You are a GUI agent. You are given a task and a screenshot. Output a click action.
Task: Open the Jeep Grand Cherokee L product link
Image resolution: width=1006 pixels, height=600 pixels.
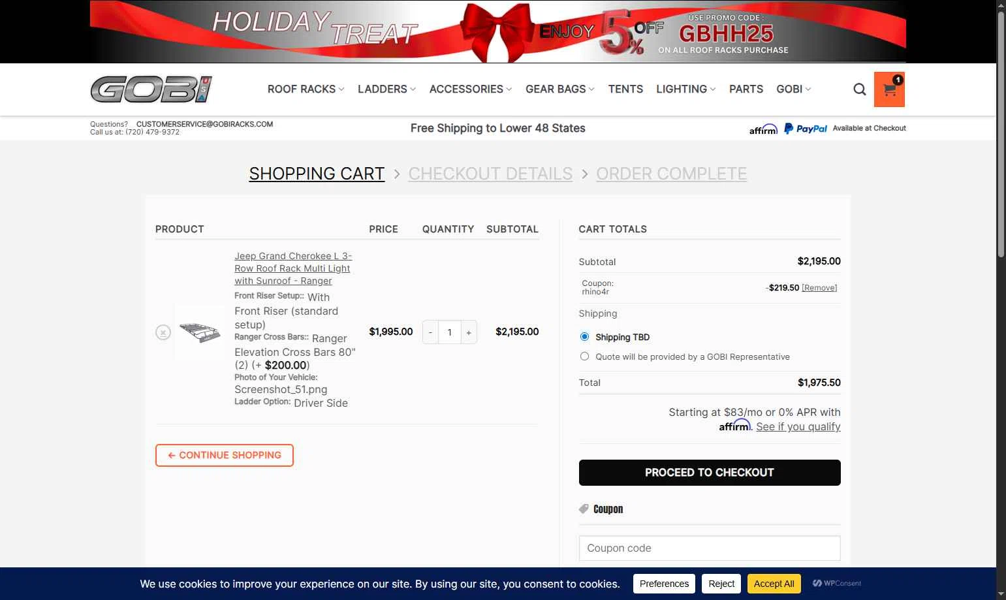[x=293, y=268]
